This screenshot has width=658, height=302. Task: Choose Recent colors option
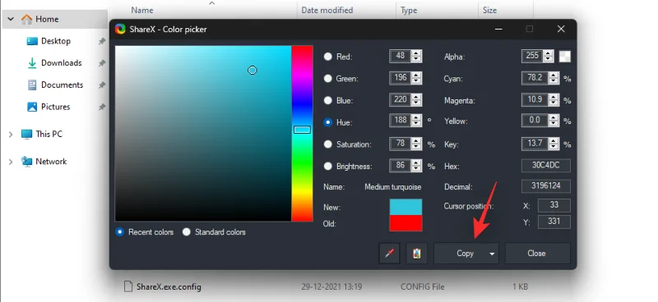pos(119,232)
